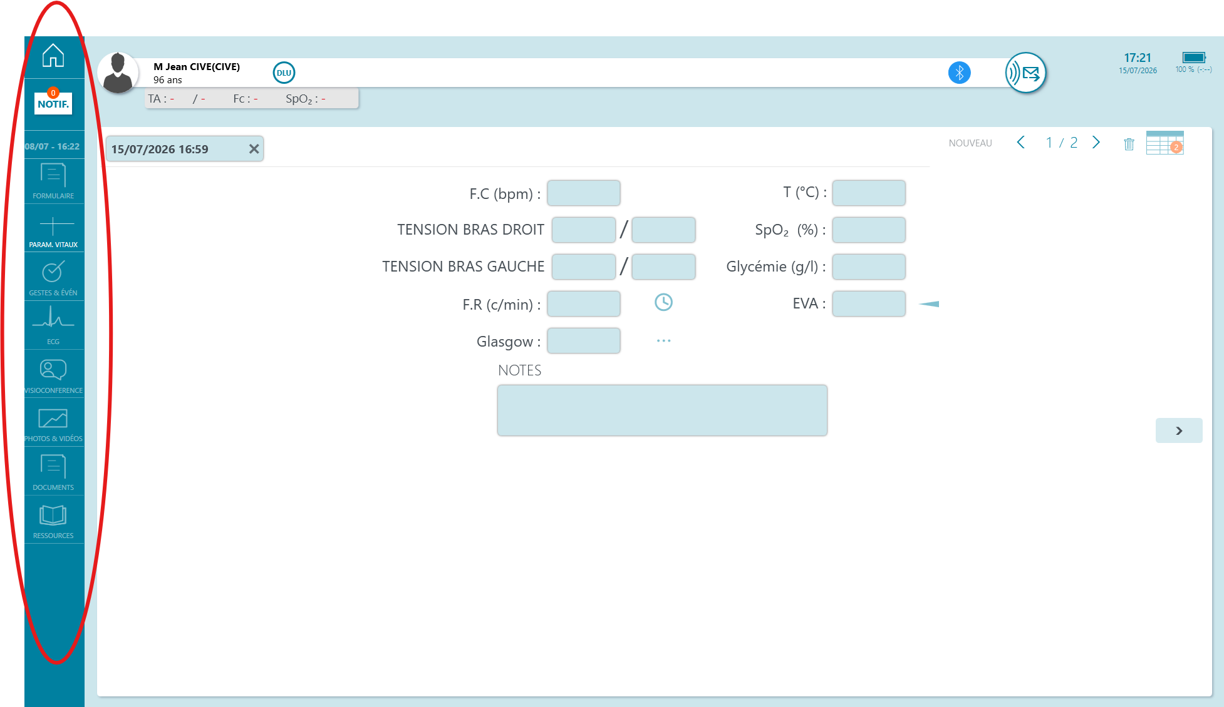Click TENSION BRAS DROIT diastolic field

[x=663, y=230]
